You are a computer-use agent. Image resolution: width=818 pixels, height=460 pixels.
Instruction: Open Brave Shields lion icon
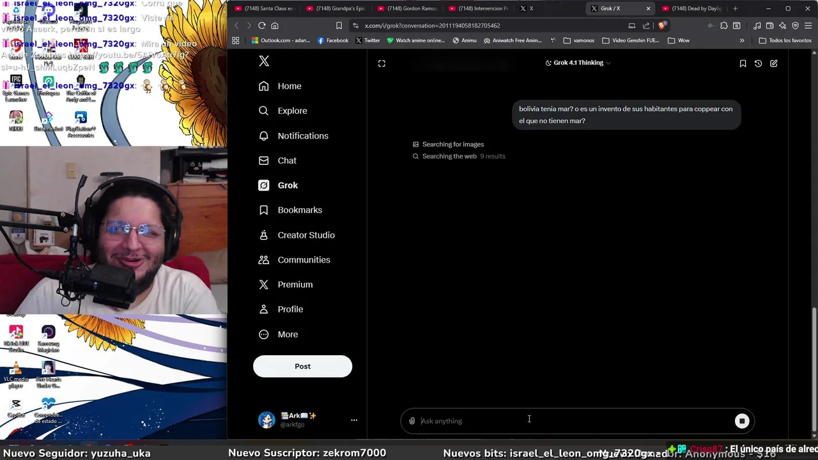[662, 26]
